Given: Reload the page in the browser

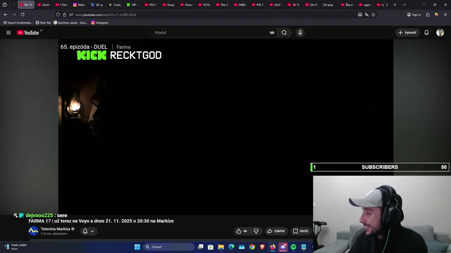Looking at the screenshot, I should pos(23,14).
